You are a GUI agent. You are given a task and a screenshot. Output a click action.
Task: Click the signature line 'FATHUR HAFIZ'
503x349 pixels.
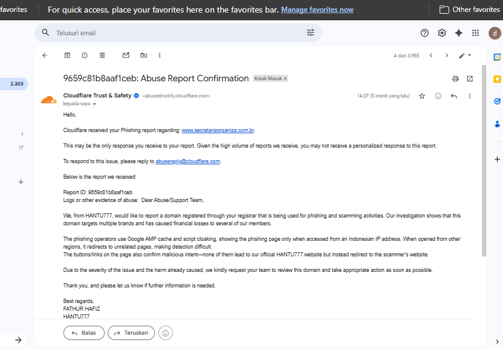[x=81, y=308]
